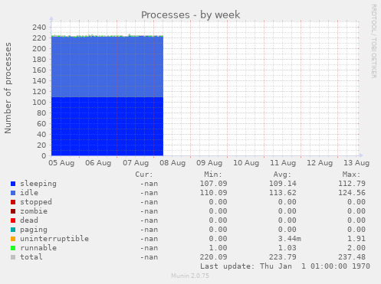
Task: Click the chart title 'Processes - by week'
Action: click(191, 15)
